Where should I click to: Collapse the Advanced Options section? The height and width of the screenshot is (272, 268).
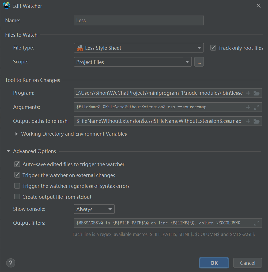(x=8, y=151)
